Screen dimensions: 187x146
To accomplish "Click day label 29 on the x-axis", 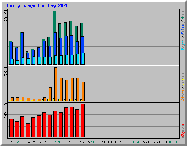I will pos(164,142).
